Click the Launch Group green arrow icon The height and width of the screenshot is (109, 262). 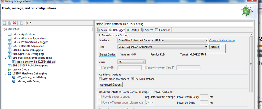pos(9,70)
